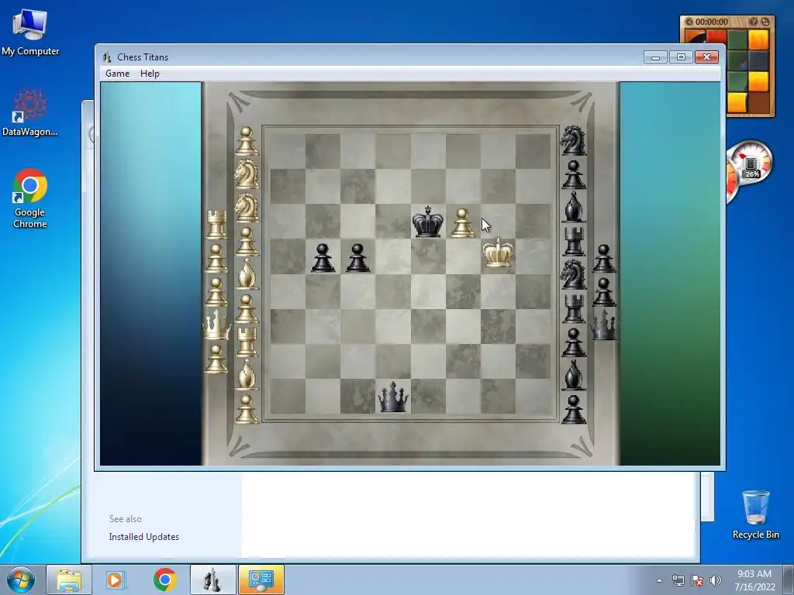The width and height of the screenshot is (794, 595).
Task: Click the puzzle gadget timer 00:00:00
Action: pos(711,22)
